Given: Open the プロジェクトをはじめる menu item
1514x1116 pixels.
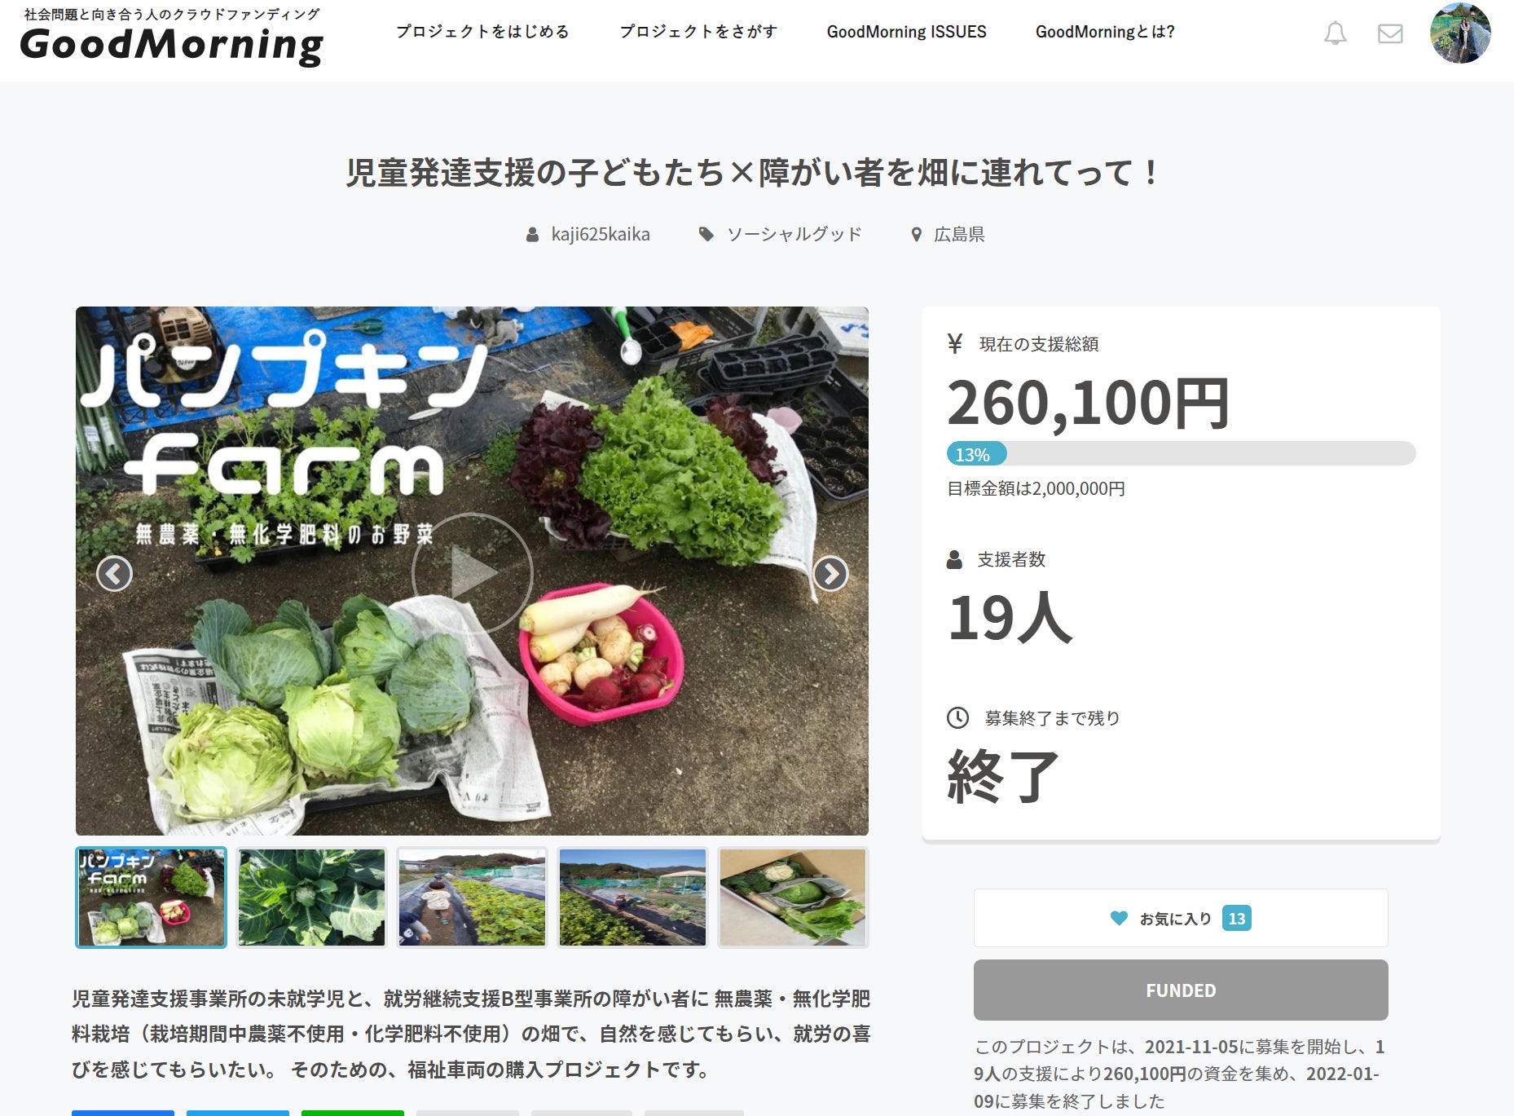Looking at the screenshot, I should click(x=482, y=32).
